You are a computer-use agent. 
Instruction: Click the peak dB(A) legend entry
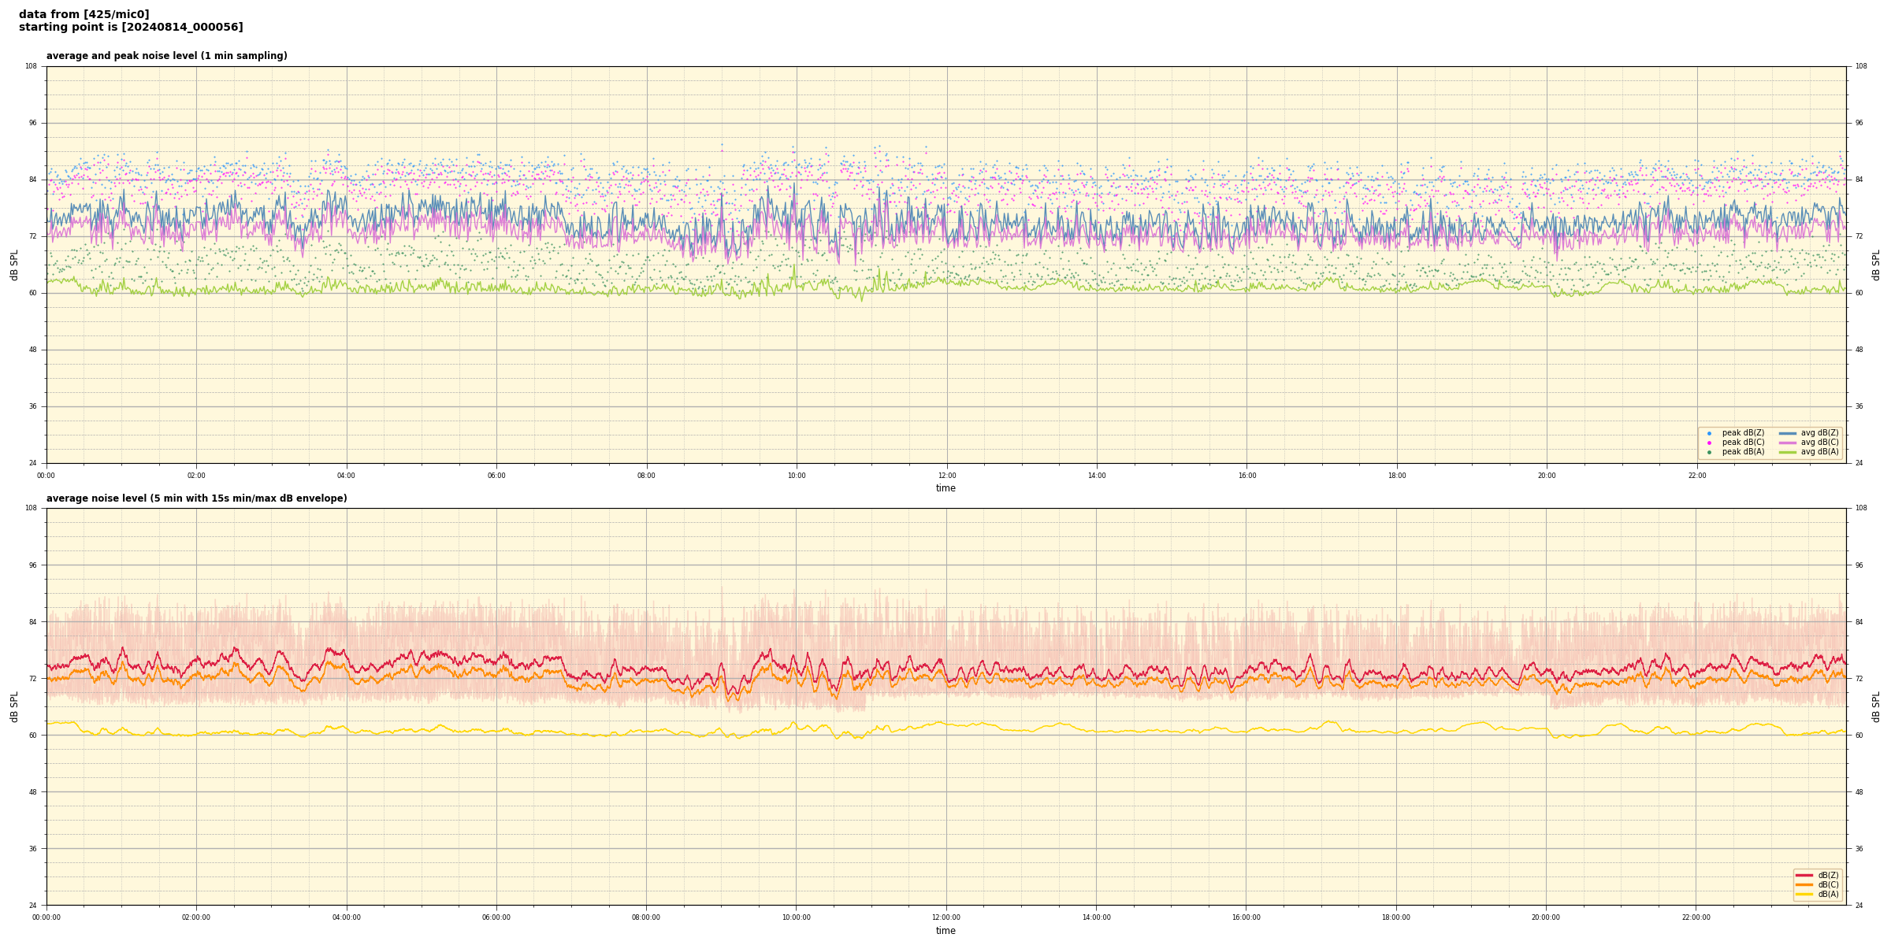point(1743,452)
